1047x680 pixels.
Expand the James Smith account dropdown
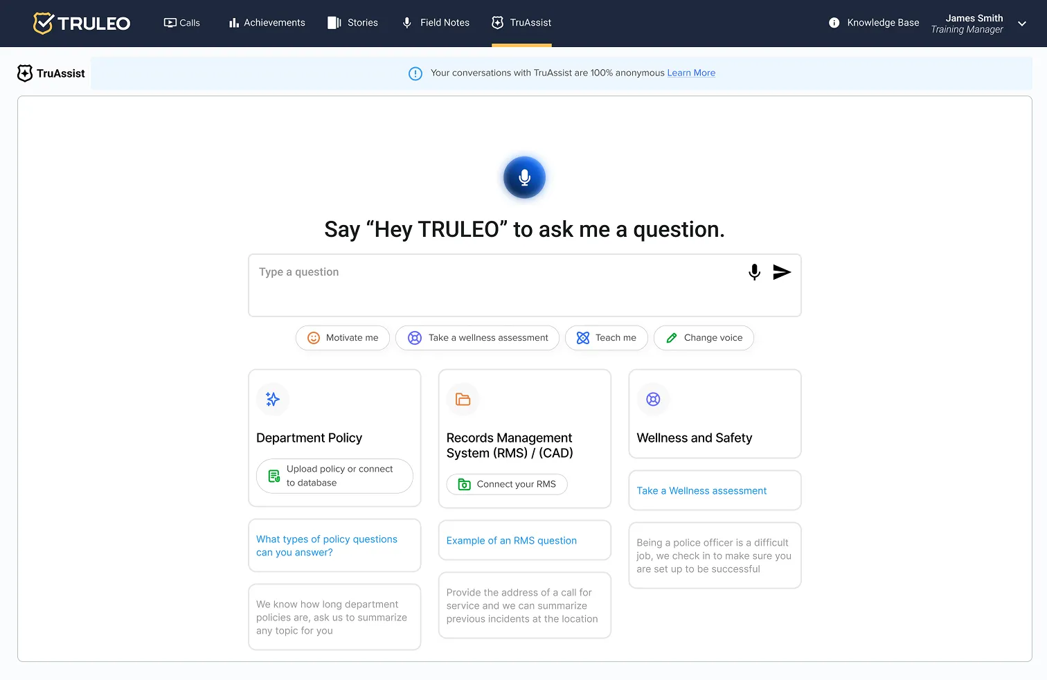pos(1022,24)
